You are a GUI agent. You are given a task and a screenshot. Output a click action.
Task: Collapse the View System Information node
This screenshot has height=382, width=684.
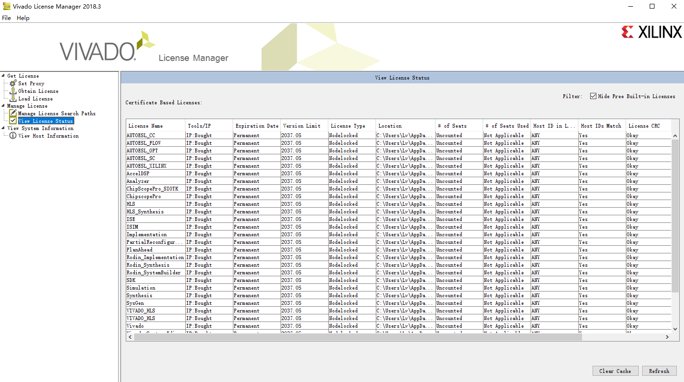pyautogui.click(x=3, y=128)
